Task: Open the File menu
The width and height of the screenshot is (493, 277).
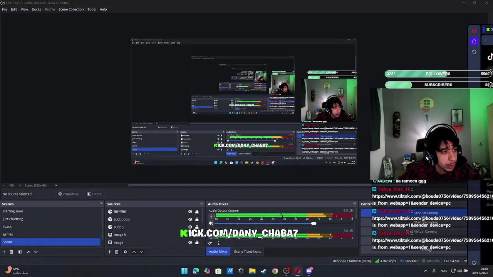Action: pos(5,9)
